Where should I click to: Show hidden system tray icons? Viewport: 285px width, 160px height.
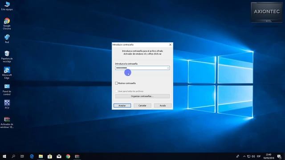pyautogui.click(x=244, y=156)
